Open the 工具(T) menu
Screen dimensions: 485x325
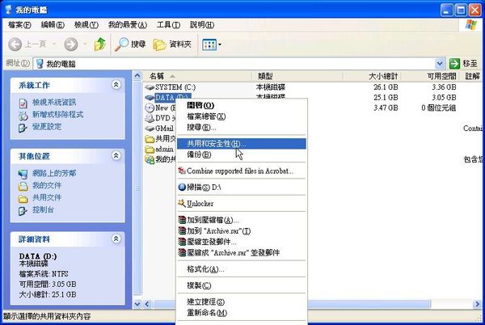point(168,25)
